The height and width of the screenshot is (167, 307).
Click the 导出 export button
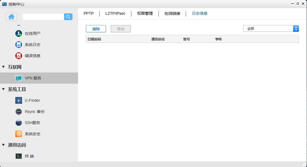pyautogui.click(x=120, y=29)
